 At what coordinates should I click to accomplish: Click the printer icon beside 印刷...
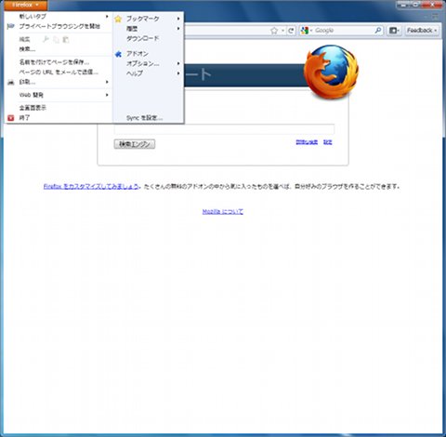pyautogui.click(x=11, y=82)
